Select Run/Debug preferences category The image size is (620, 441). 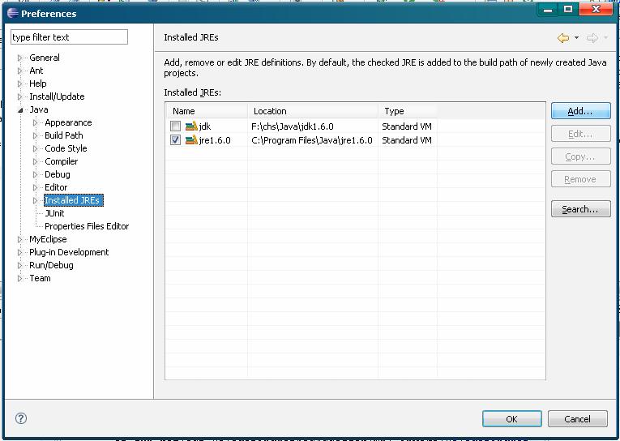coord(51,265)
